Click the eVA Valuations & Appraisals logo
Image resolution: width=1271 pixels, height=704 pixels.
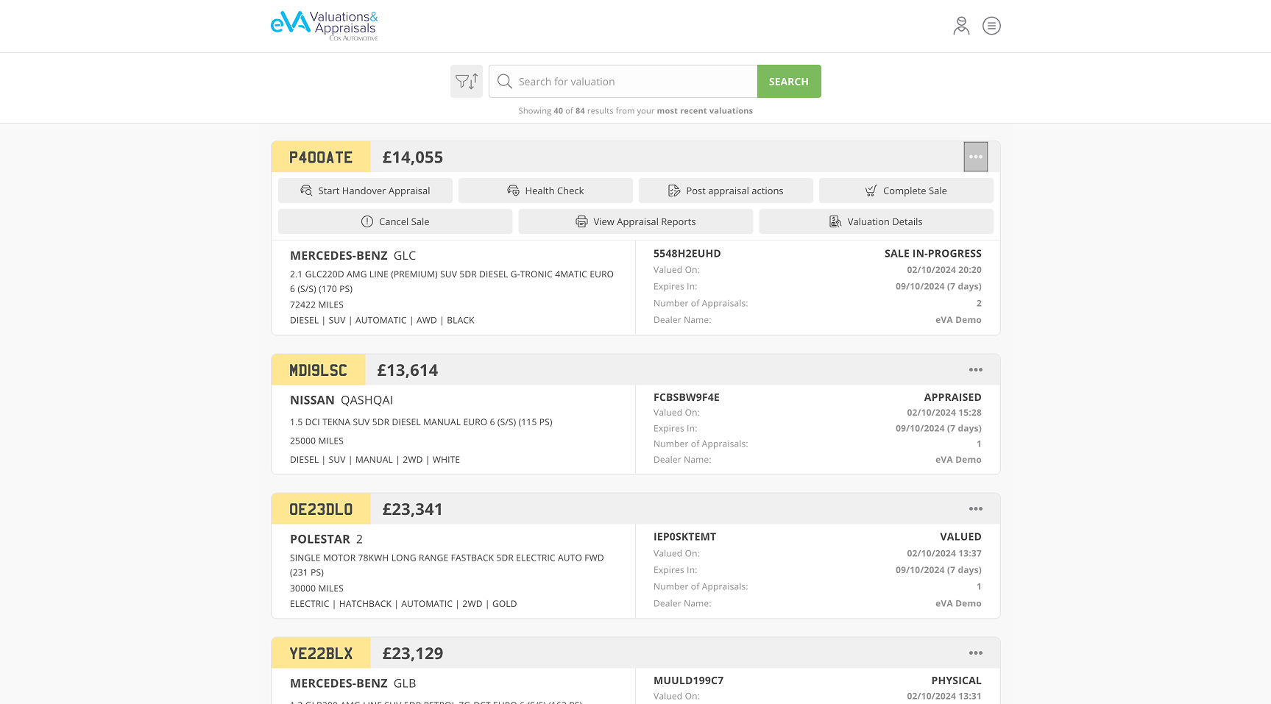coord(325,26)
